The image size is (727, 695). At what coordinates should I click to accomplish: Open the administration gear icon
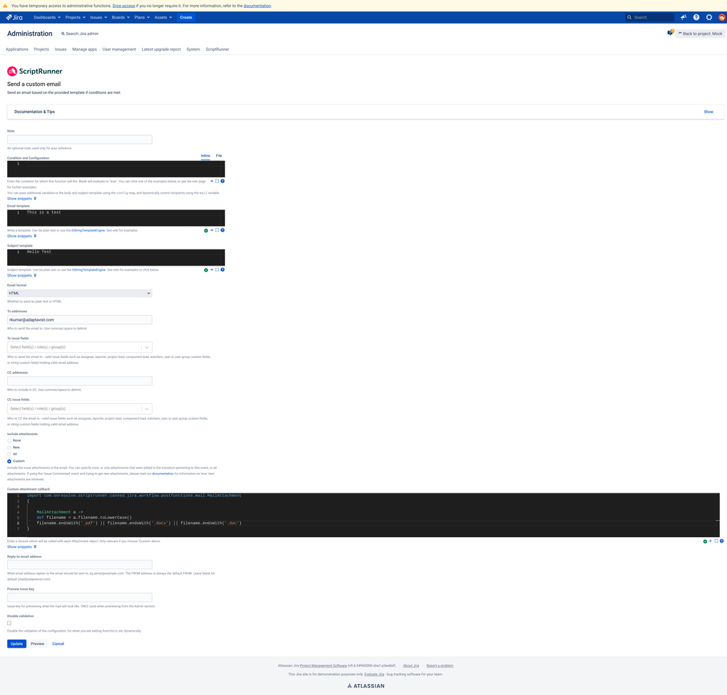coord(709,17)
